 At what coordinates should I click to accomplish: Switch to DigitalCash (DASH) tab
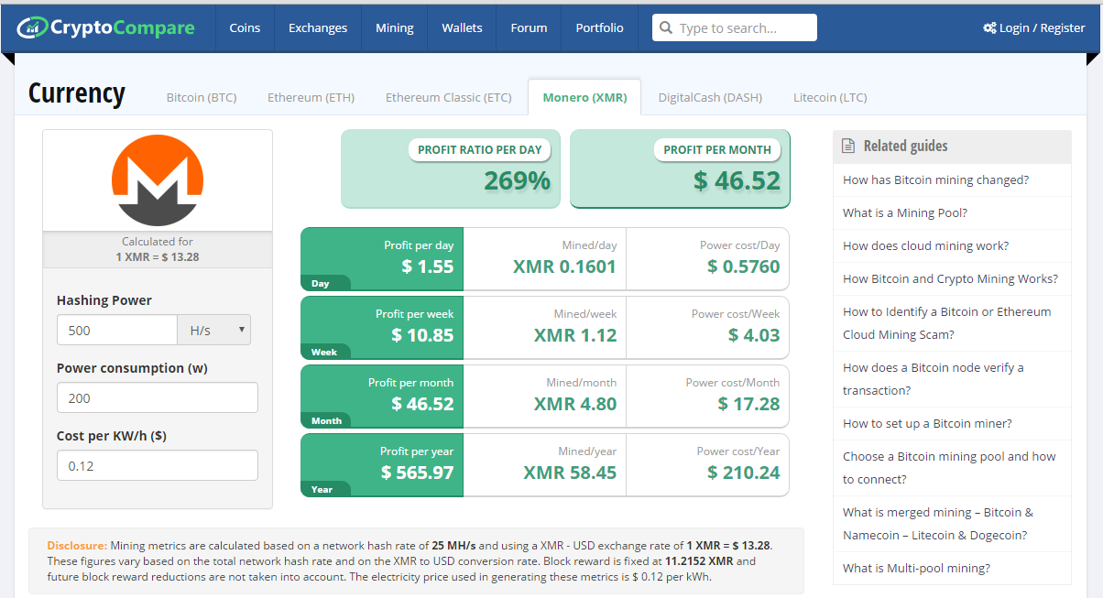[x=710, y=97]
